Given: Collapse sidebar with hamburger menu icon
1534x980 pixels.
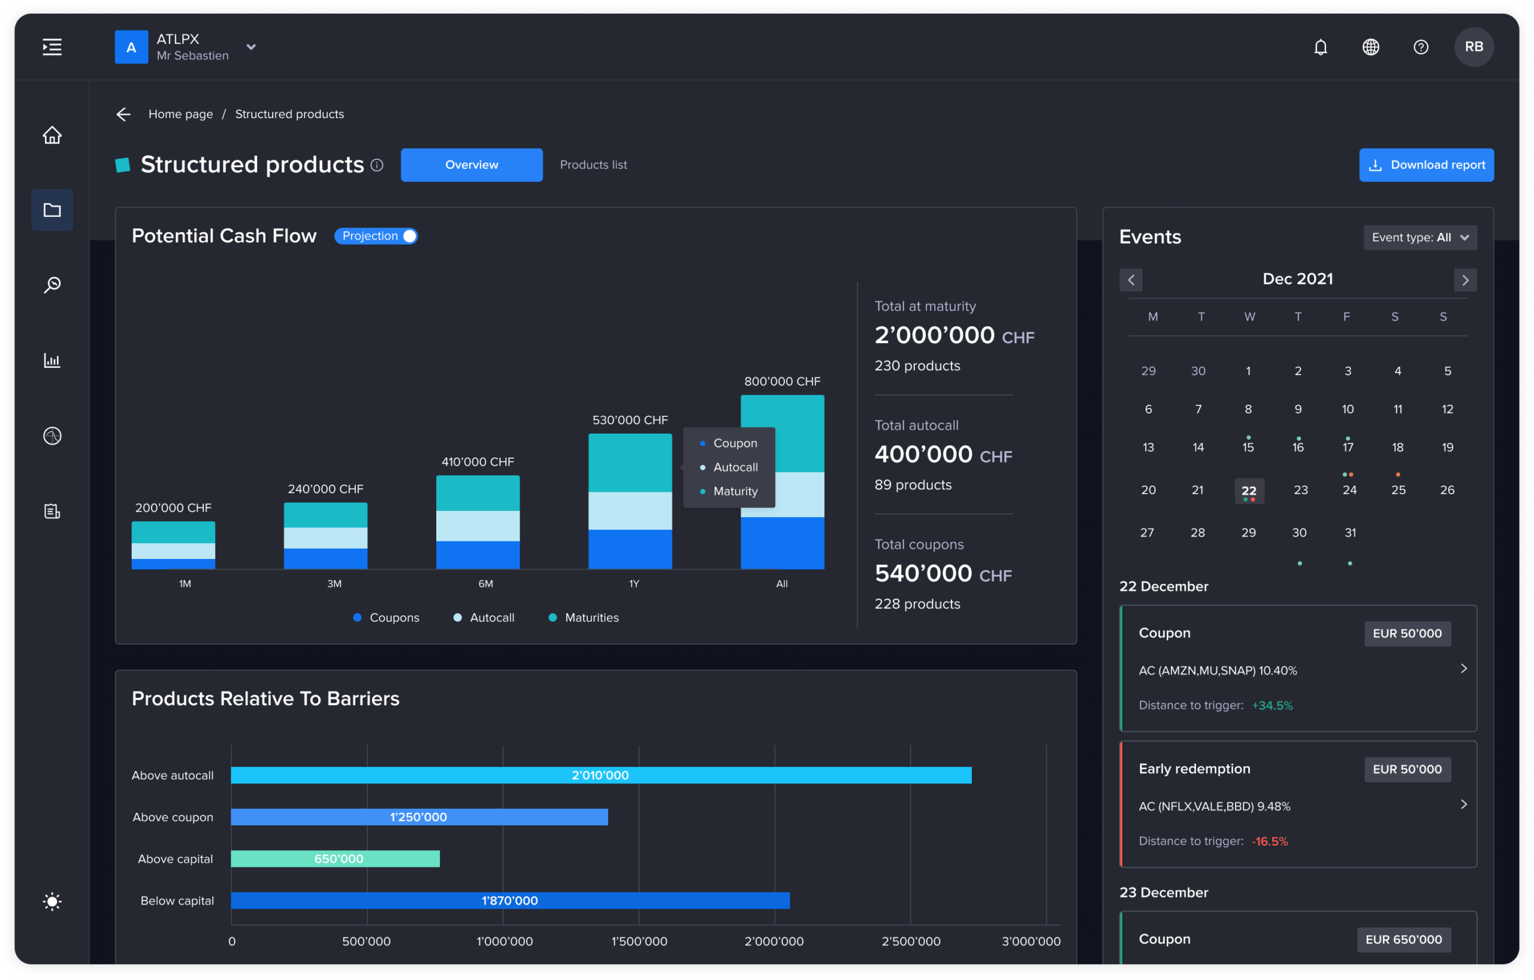Looking at the screenshot, I should tap(52, 47).
